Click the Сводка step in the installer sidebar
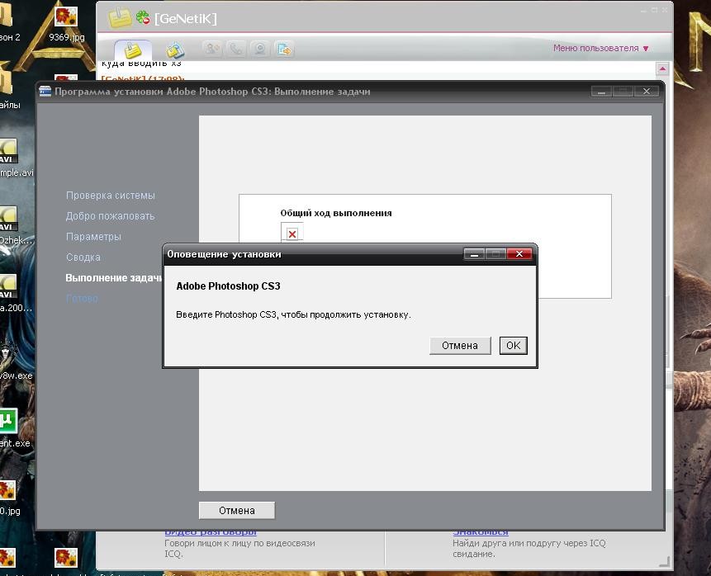Screen dimensions: 711x576 [83, 257]
